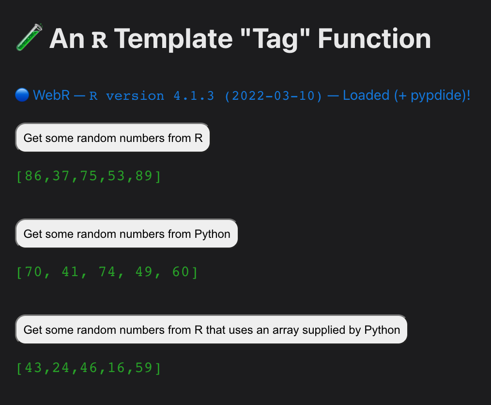The width and height of the screenshot is (491, 405).
Task: Click 'Get some random numbers from R' button
Action: point(113,138)
